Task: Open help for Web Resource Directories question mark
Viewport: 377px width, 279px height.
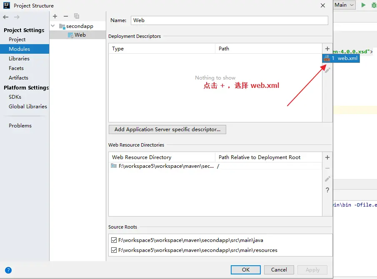Action: pyautogui.click(x=327, y=190)
